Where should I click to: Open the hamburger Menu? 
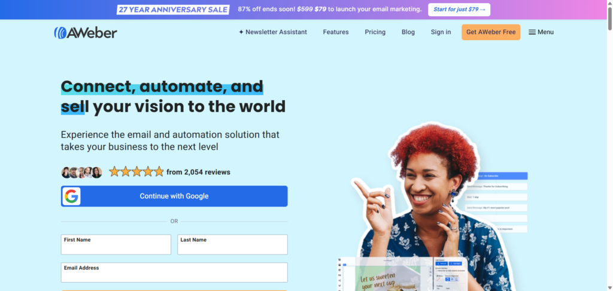tap(541, 32)
